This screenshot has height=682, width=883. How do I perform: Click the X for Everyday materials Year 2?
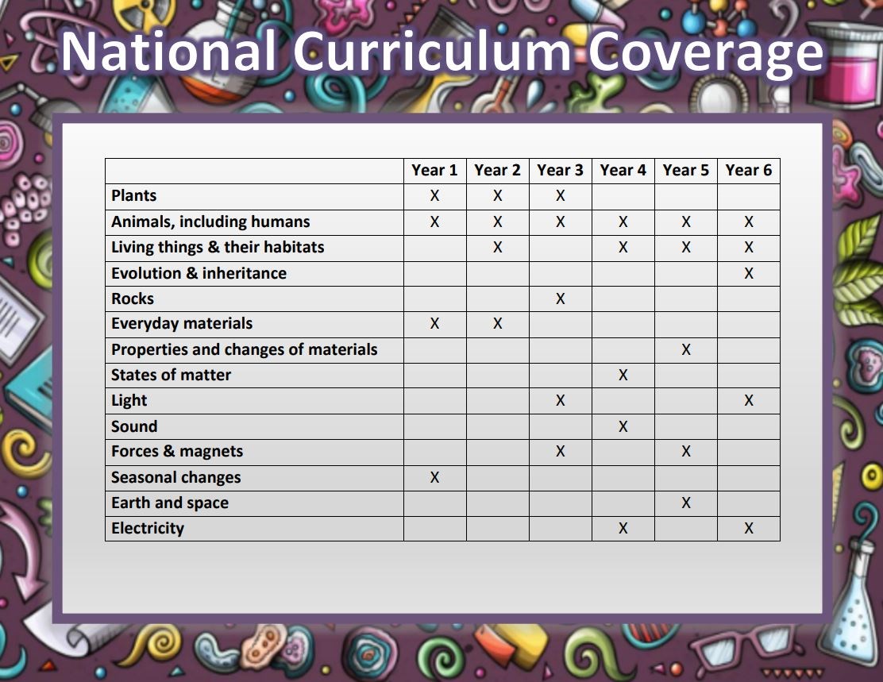click(497, 324)
